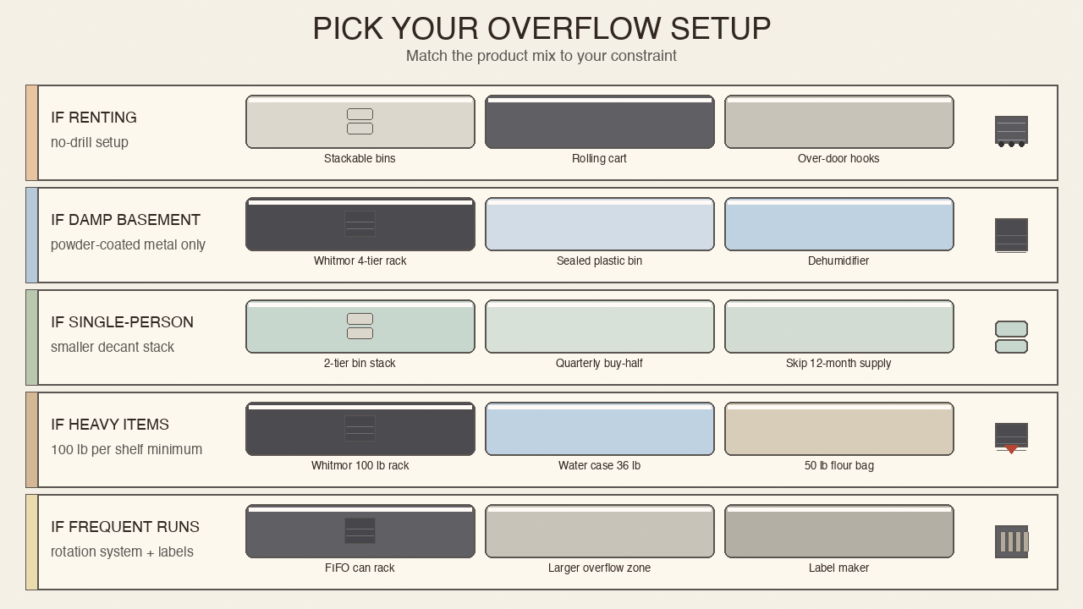Open the Quarterly buy-half card
Screen dimensions: 1083x609
pos(600,326)
